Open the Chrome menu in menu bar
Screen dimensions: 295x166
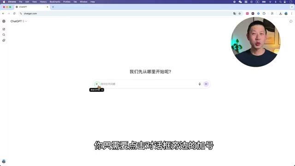[12, 2]
